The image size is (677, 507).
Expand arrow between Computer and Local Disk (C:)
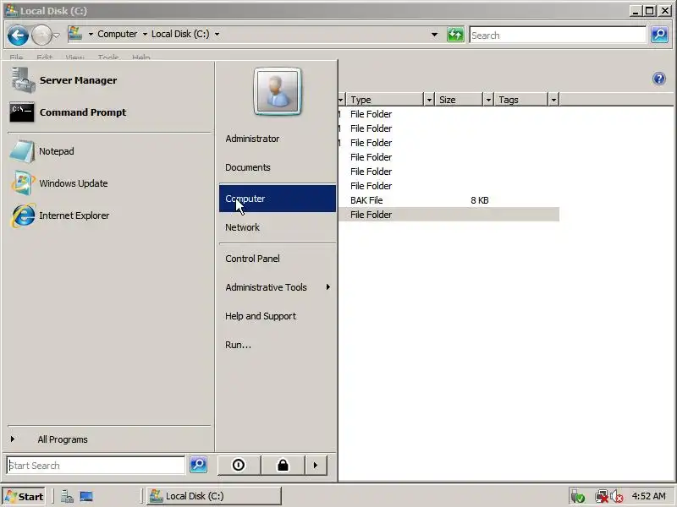(x=145, y=34)
